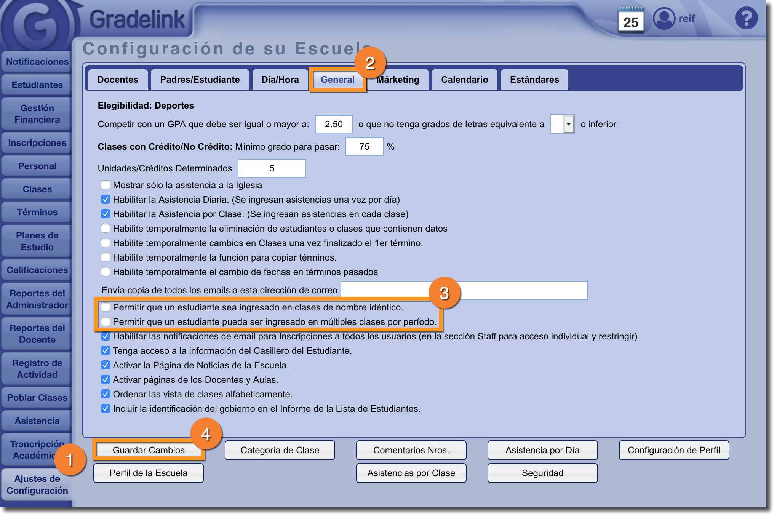This screenshot has width=774, height=515.
Task: Allow student in multiple classes per period
Action: click(106, 322)
